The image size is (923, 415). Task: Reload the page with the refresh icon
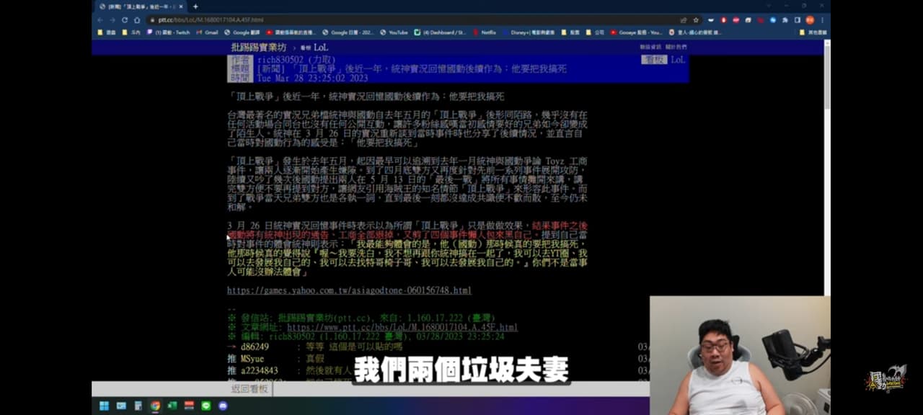coord(124,20)
